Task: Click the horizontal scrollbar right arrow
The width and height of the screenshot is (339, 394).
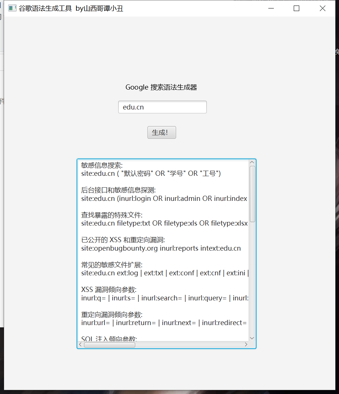Action: point(246,344)
